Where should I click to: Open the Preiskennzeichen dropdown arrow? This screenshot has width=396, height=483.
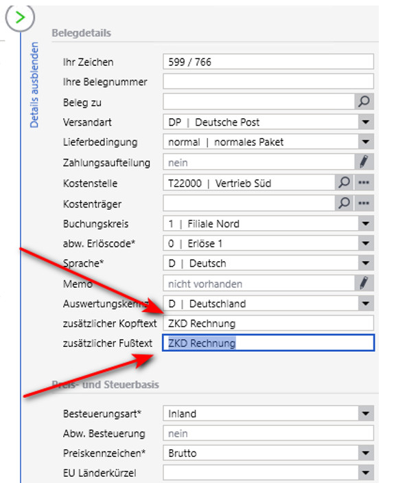(x=366, y=453)
